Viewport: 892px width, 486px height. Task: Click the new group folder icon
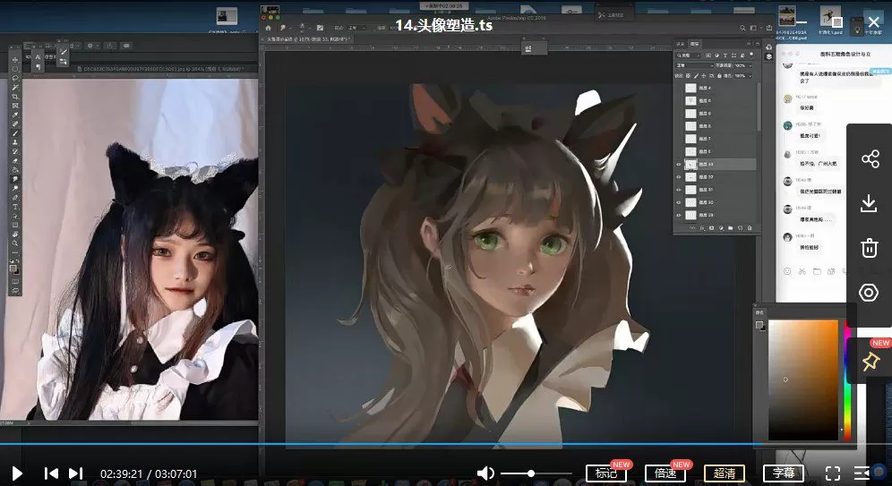point(731,228)
